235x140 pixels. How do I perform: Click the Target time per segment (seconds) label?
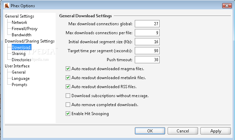pyautogui.click(x=100, y=51)
